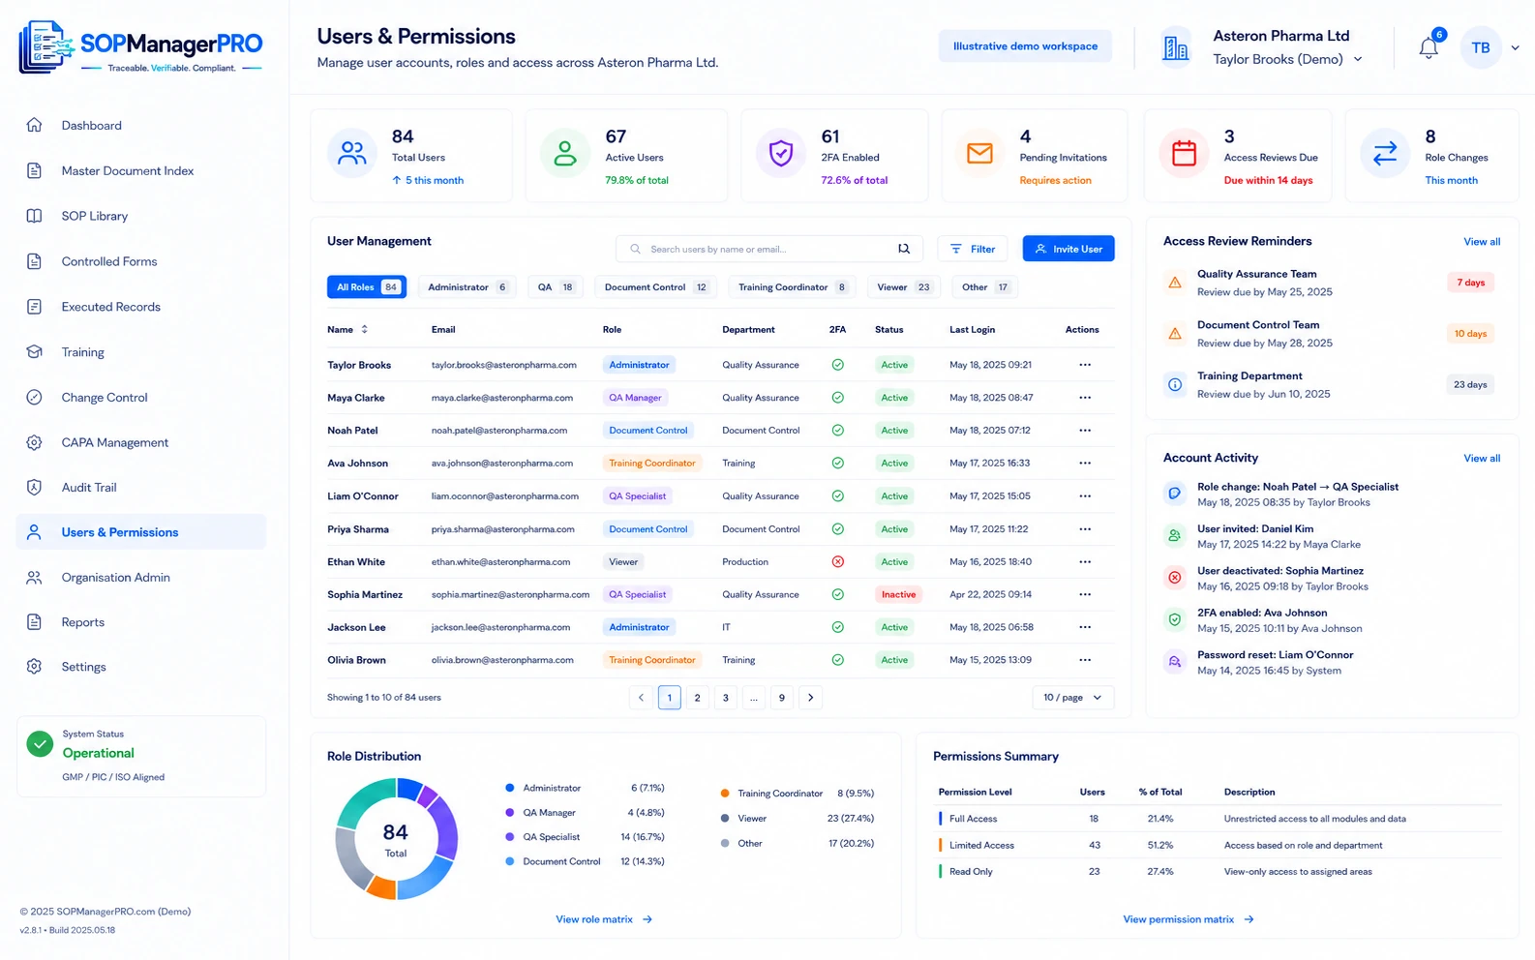Click the Viewer dark grey legend dot
The height and width of the screenshot is (960, 1535).
725,819
